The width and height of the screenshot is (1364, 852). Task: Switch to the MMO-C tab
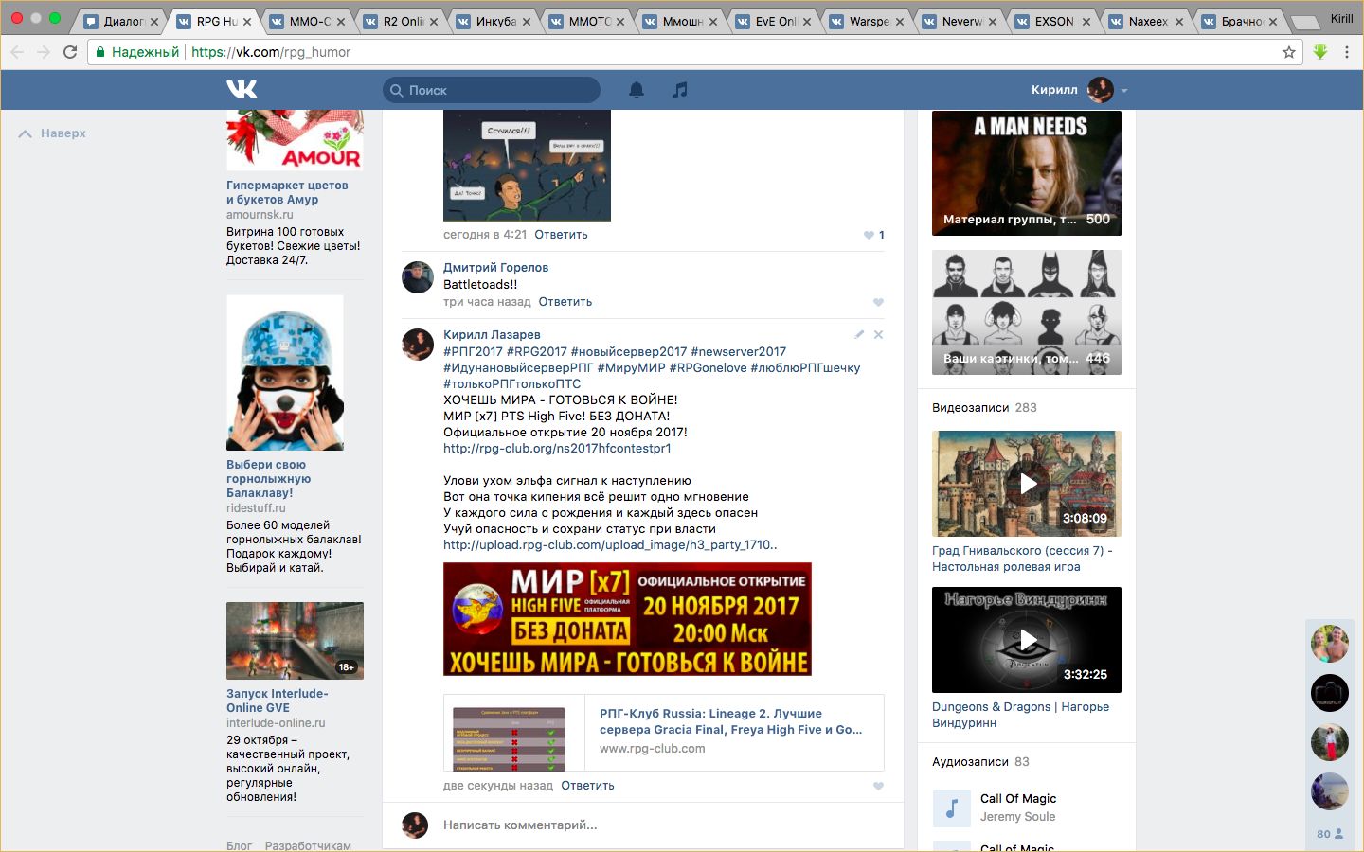pos(309,21)
